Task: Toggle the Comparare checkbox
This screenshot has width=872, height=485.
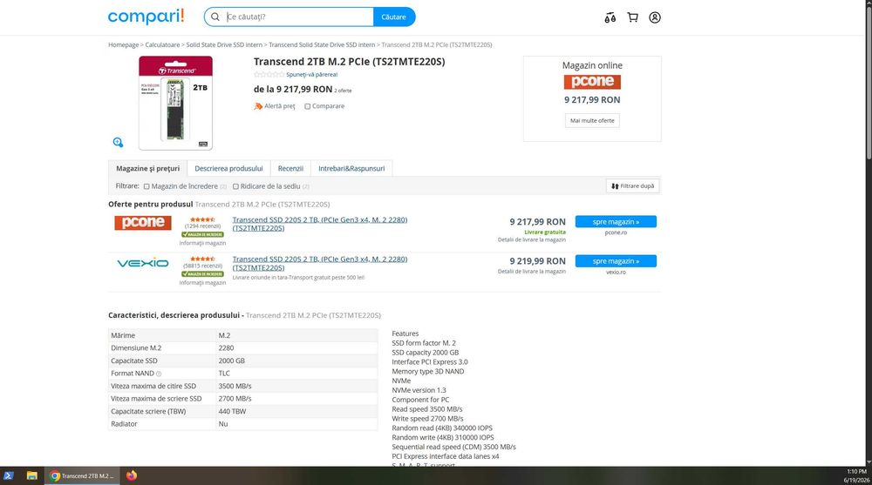Action: coord(307,107)
